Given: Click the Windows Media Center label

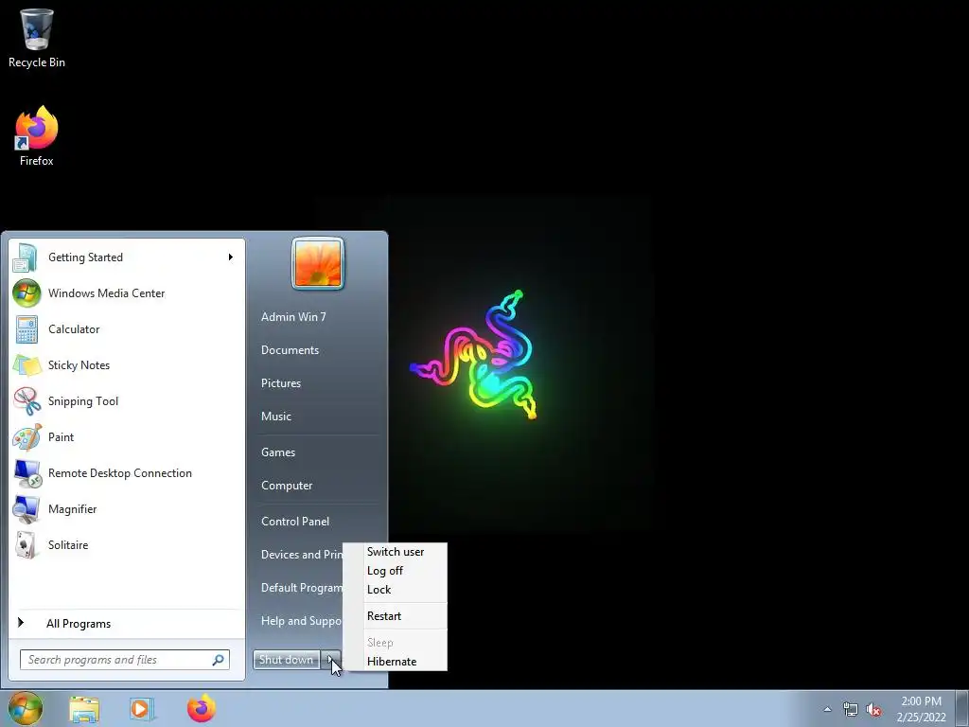Looking at the screenshot, I should (x=106, y=293).
